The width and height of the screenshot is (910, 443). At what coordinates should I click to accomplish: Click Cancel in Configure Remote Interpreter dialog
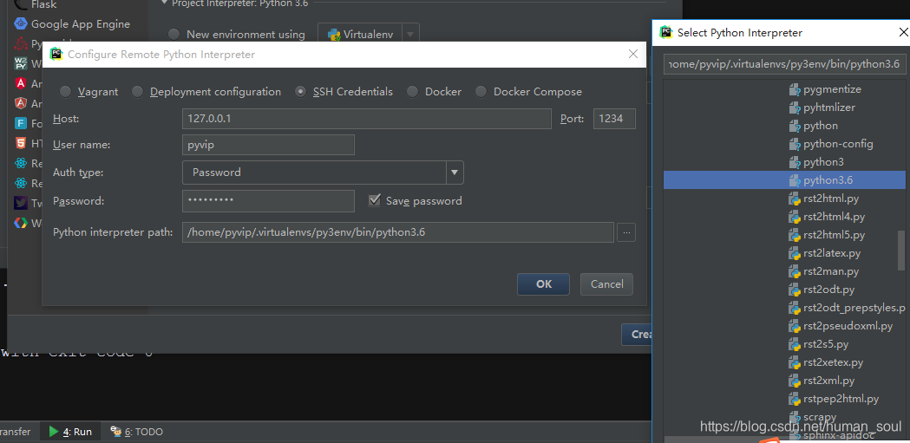[607, 284]
